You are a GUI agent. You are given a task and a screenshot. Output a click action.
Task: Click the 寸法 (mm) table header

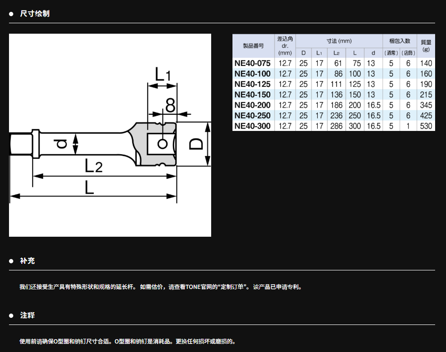(x=339, y=41)
